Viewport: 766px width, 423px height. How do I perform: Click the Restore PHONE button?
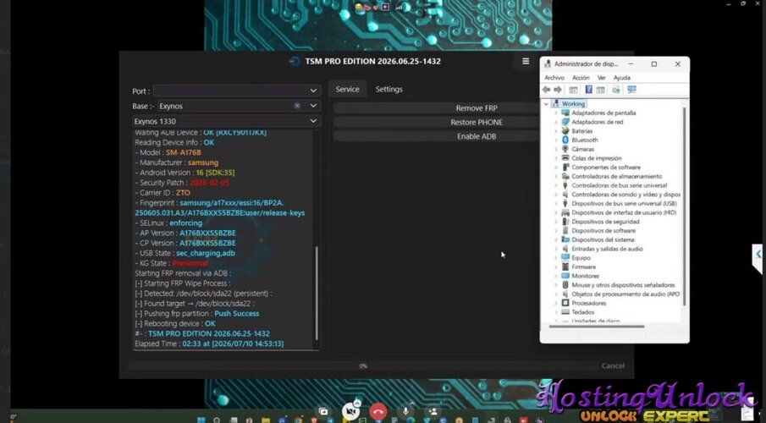[x=436, y=122]
